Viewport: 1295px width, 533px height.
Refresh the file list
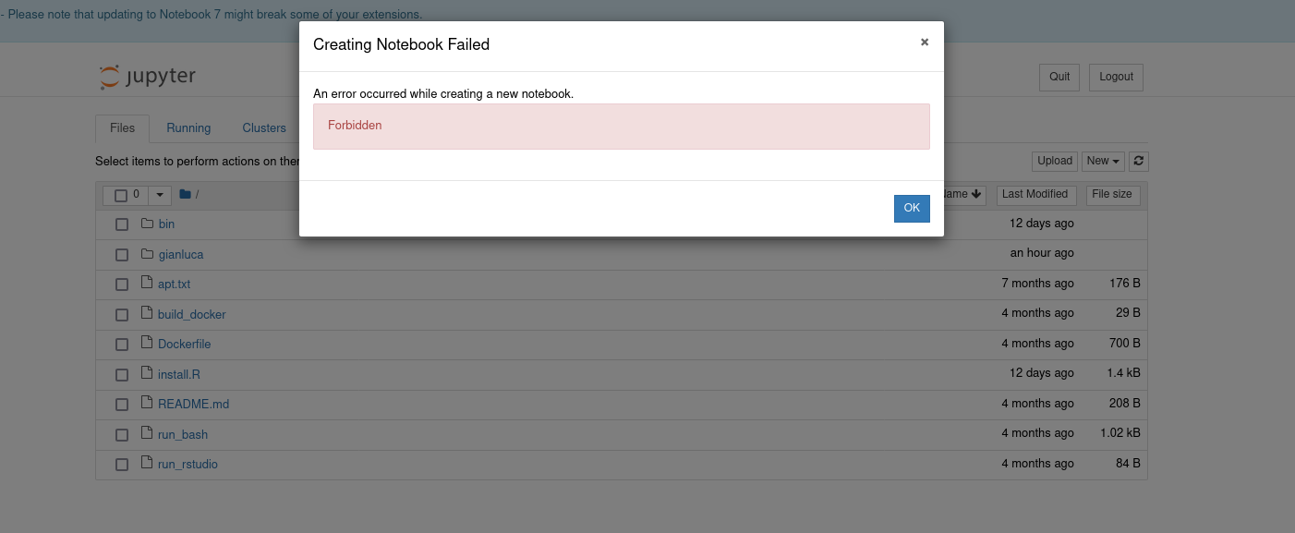(1138, 161)
